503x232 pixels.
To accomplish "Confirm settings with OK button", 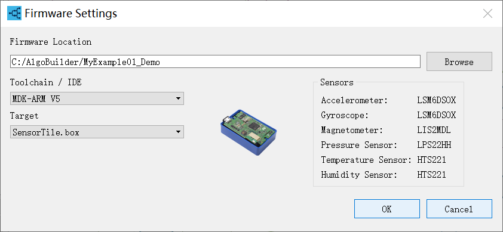I will pyautogui.click(x=387, y=209).
